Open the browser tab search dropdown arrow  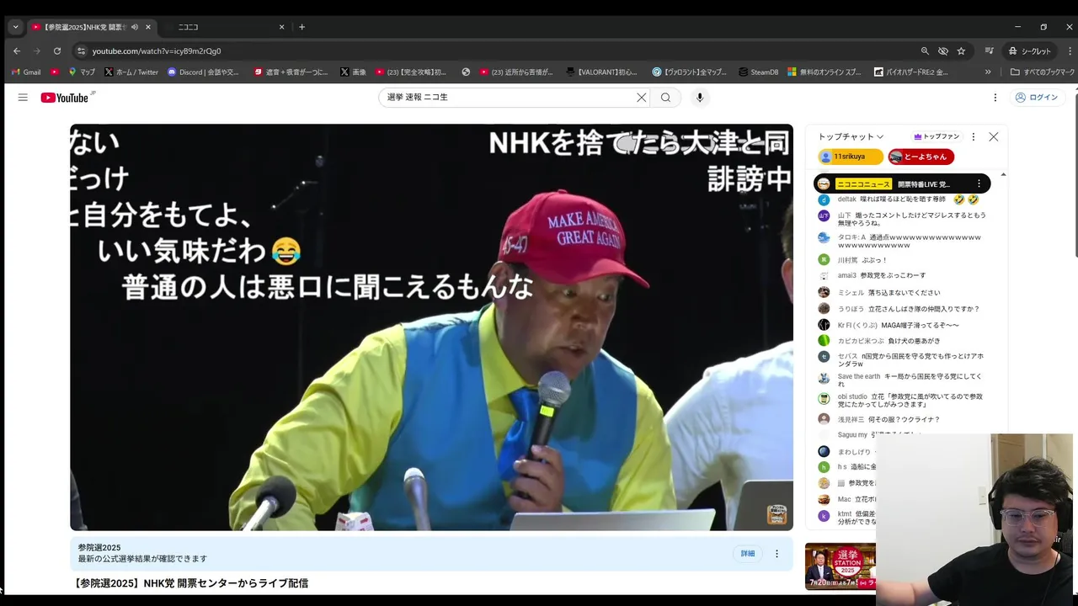(15, 27)
